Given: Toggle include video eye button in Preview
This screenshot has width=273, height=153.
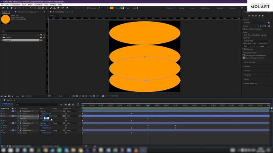Looking at the screenshot, I should click(258, 26).
